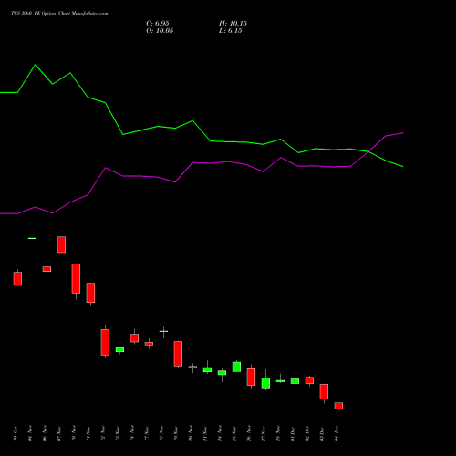Click the red candlestick above 12 Nov

tap(105, 342)
